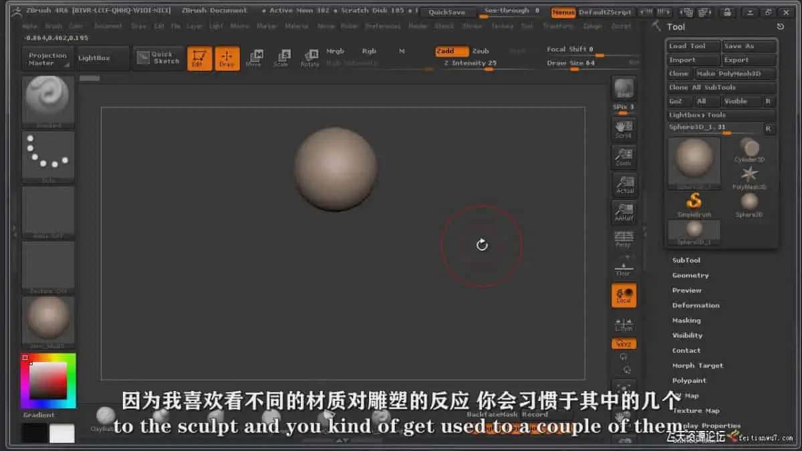Select the Draw mode button
802x451 pixels.
click(x=227, y=59)
